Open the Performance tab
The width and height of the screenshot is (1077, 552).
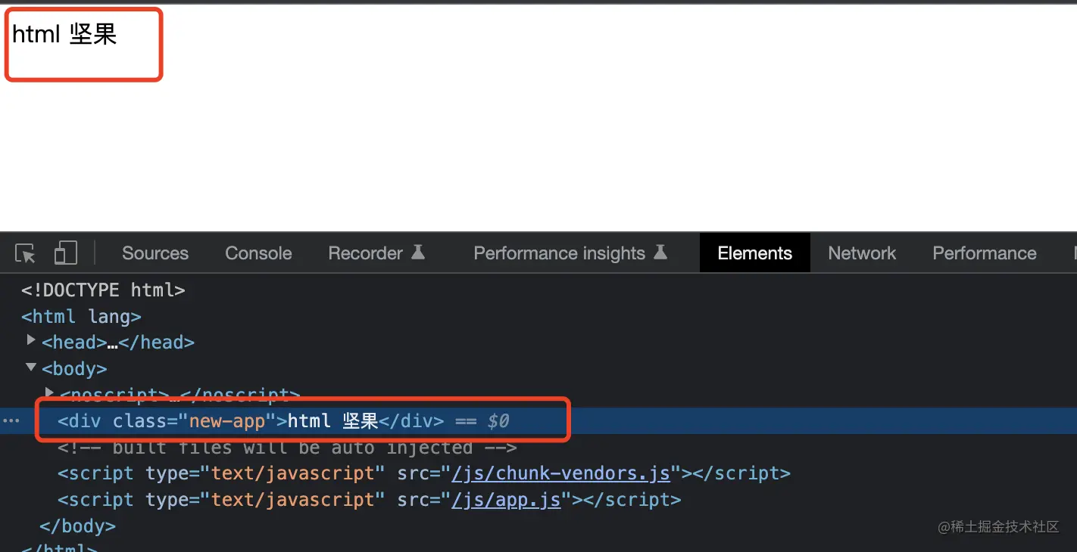[x=985, y=253]
